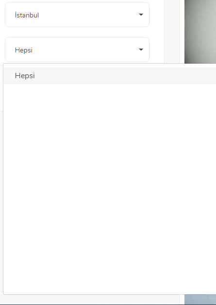Open the Hepsi district dropdown
The height and width of the screenshot is (305, 216).
pos(77,50)
